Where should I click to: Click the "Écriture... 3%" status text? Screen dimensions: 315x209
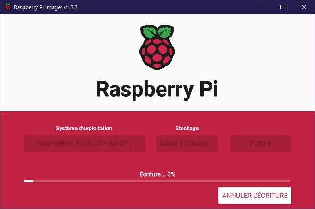pyautogui.click(x=157, y=174)
